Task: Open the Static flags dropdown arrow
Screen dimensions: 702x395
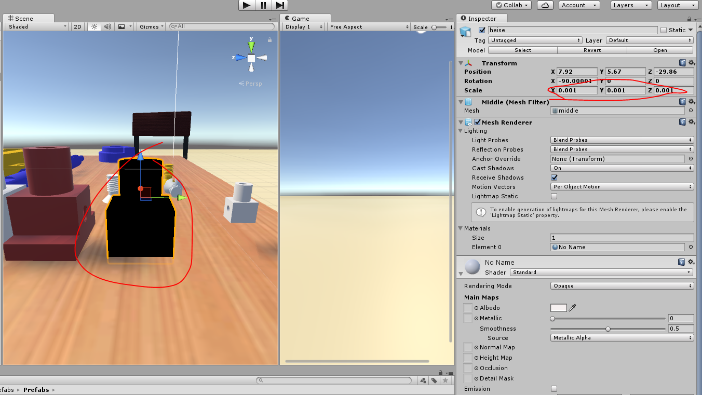Action: 691,30
